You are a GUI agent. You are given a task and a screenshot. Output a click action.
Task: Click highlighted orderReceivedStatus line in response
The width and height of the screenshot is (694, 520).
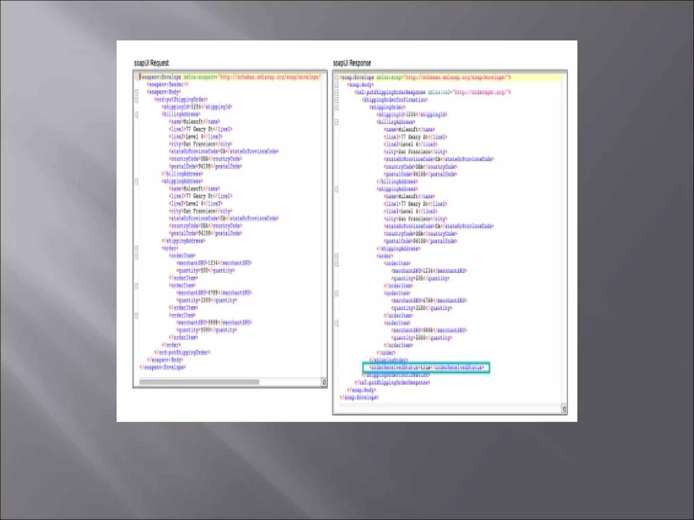point(426,368)
